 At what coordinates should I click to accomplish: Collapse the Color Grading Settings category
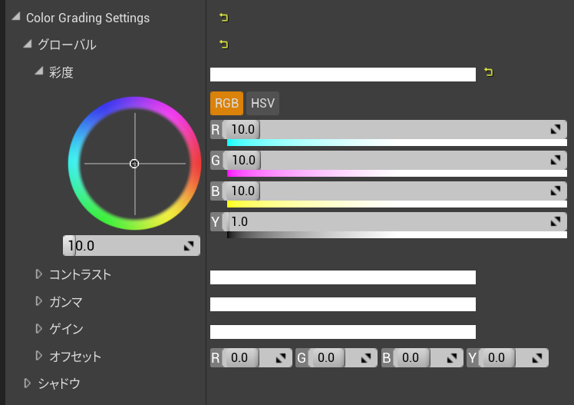click(16, 18)
